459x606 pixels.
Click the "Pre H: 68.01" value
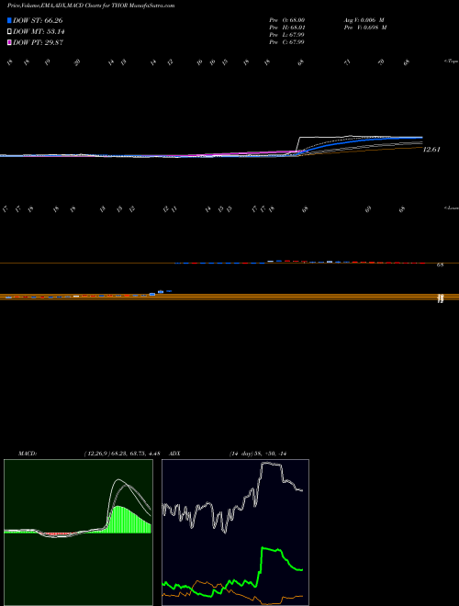click(x=287, y=28)
